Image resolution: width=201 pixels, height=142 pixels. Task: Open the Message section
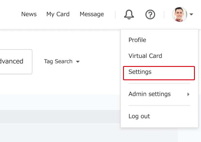coord(92,14)
